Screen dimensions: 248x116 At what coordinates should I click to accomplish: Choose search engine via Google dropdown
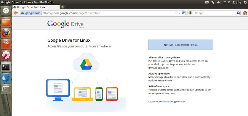click(x=191, y=13)
